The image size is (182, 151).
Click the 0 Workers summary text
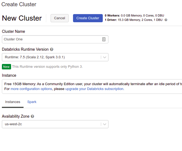tap(134, 15)
